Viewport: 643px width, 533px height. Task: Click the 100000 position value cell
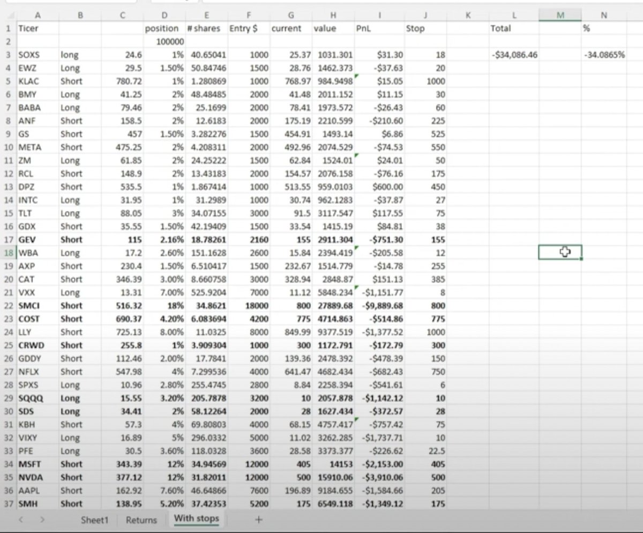(x=165, y=42)
